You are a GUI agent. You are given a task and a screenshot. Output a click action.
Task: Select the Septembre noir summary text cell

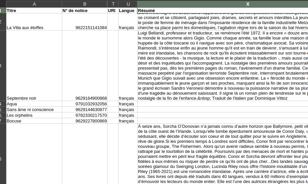coord(222,66)
